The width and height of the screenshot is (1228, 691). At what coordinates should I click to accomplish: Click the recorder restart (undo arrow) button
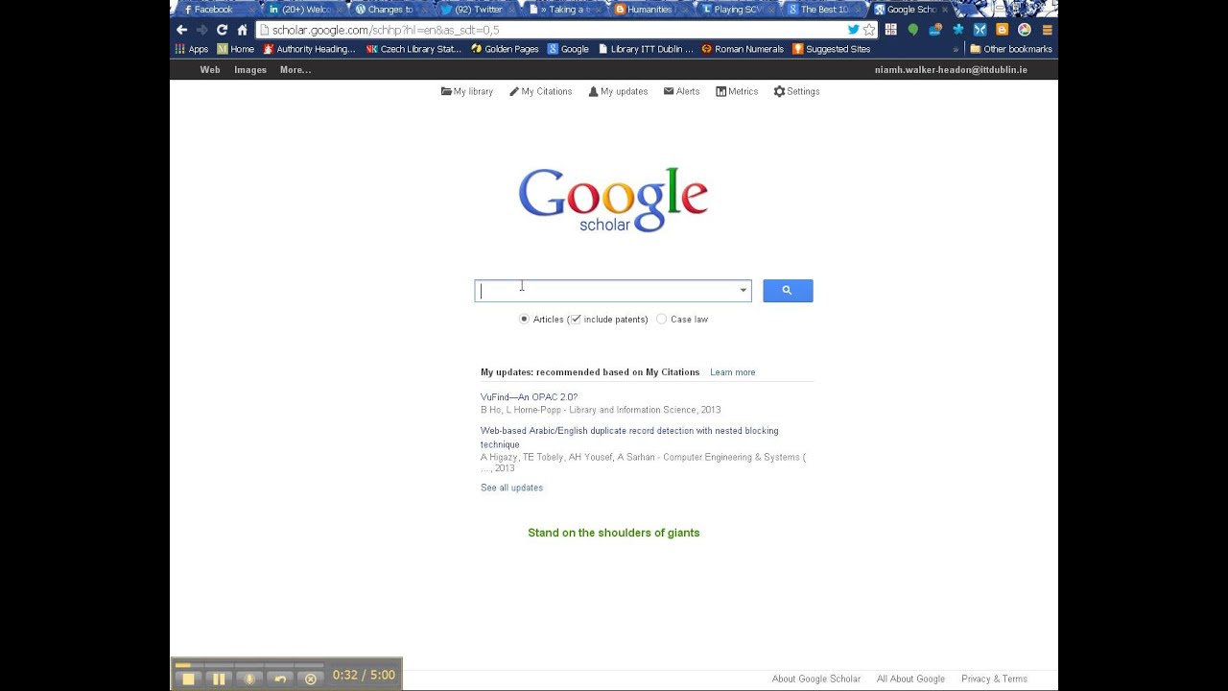280,679
